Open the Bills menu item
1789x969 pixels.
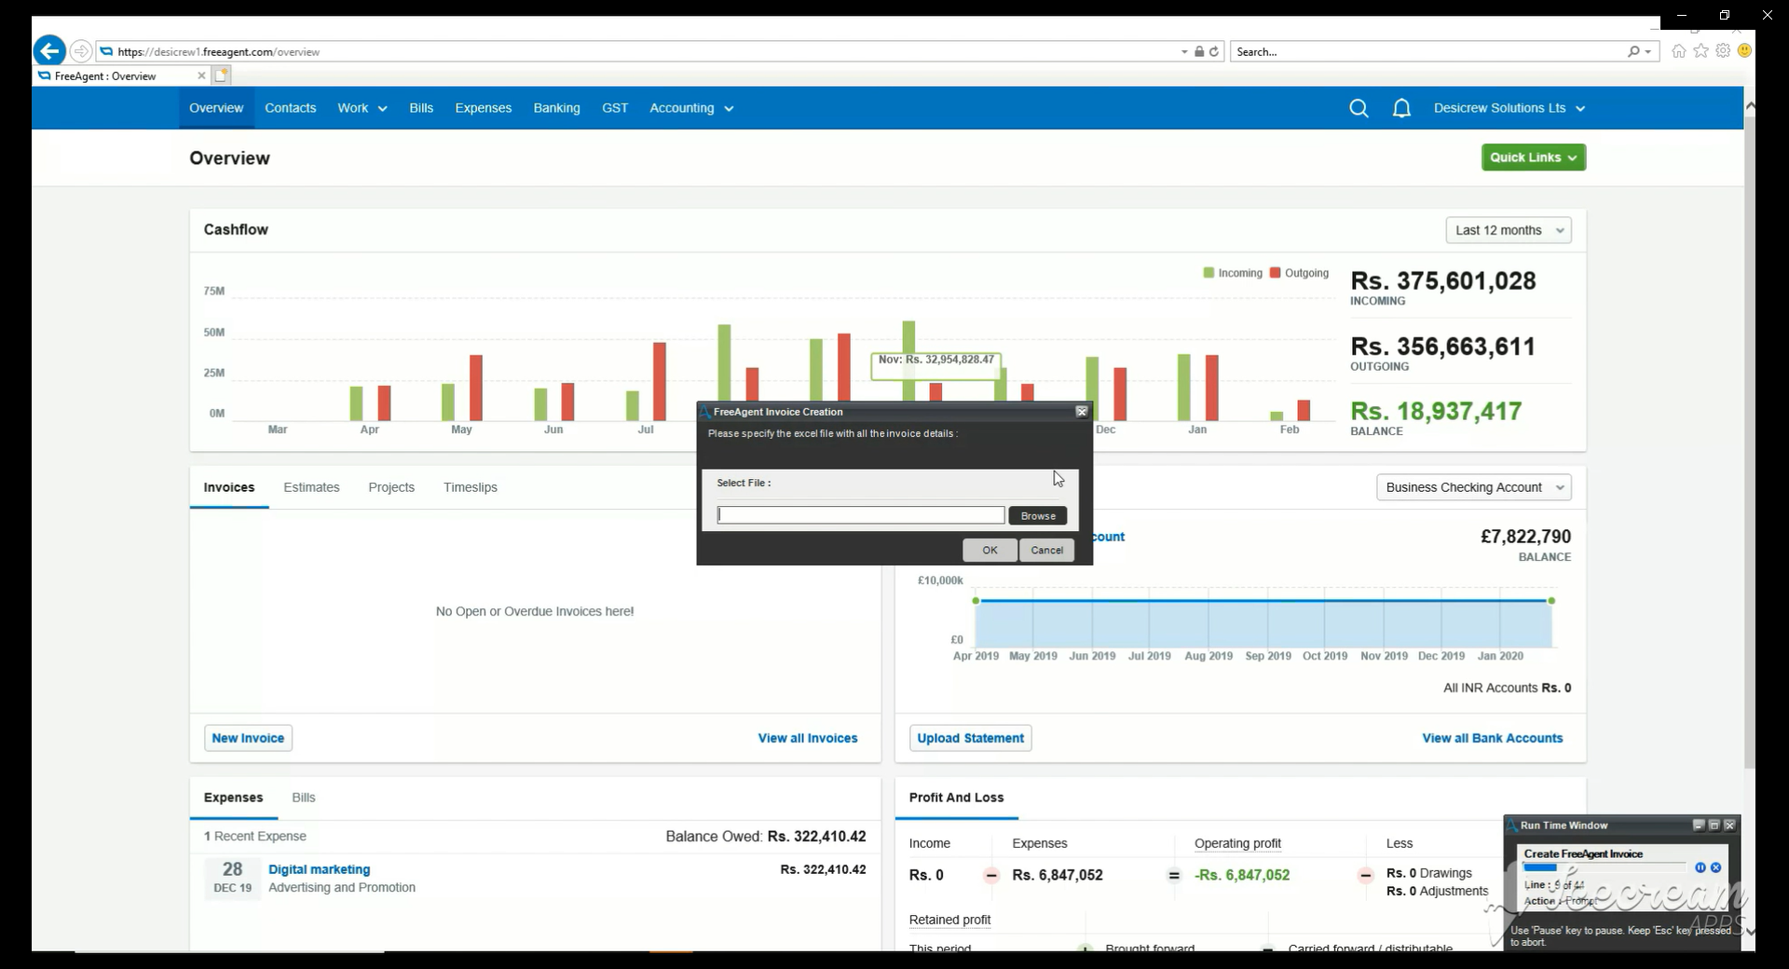(421, 108)
